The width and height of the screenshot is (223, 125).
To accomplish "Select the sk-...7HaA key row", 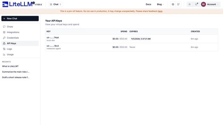I will (132, 39).
